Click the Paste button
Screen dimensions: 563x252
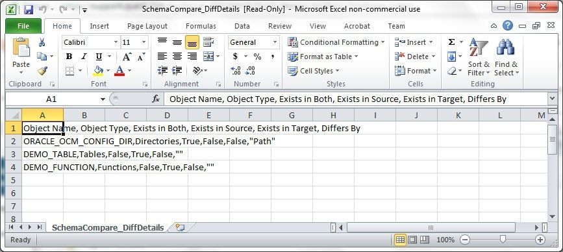(x=21, y=56)
